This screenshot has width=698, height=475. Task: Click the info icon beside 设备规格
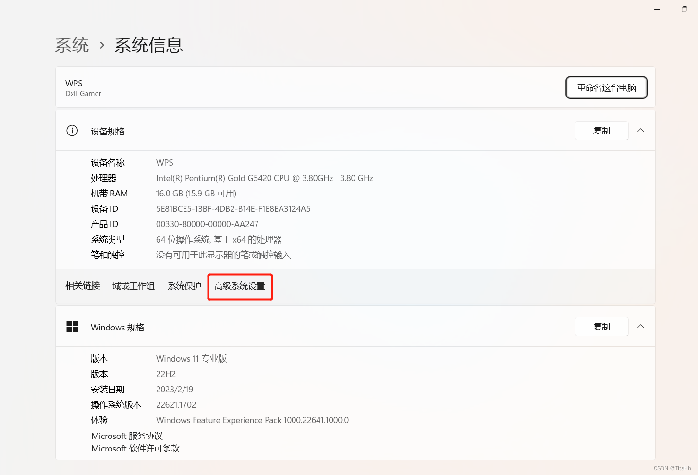click(72, 131)
